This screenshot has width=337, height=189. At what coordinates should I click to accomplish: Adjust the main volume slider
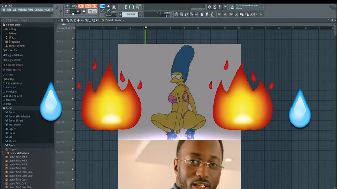(57, 10)
